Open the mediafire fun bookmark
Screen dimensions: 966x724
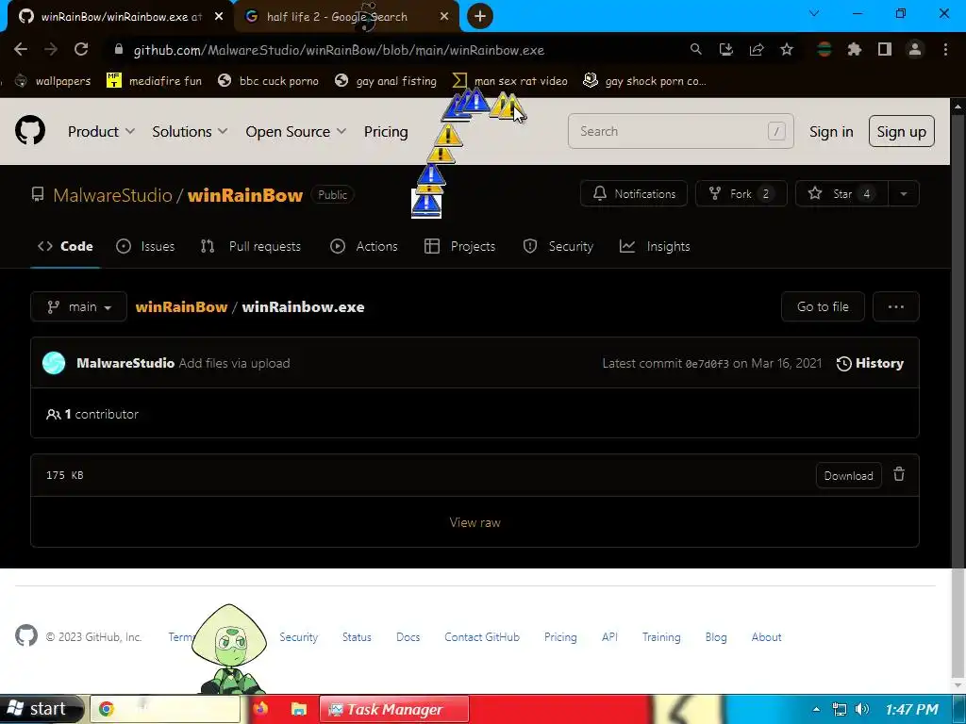tap(154, 81)
